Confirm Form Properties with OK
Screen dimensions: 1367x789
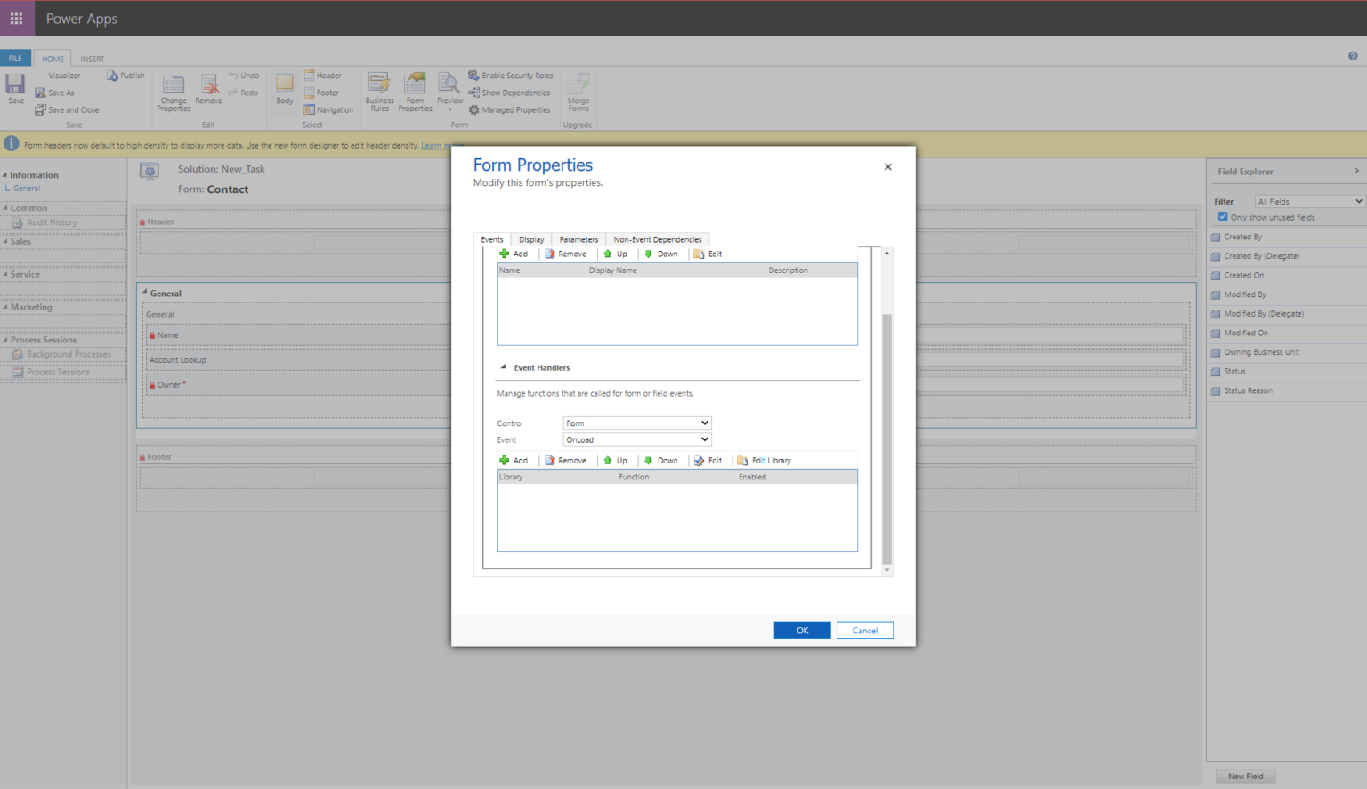[801, 630]
